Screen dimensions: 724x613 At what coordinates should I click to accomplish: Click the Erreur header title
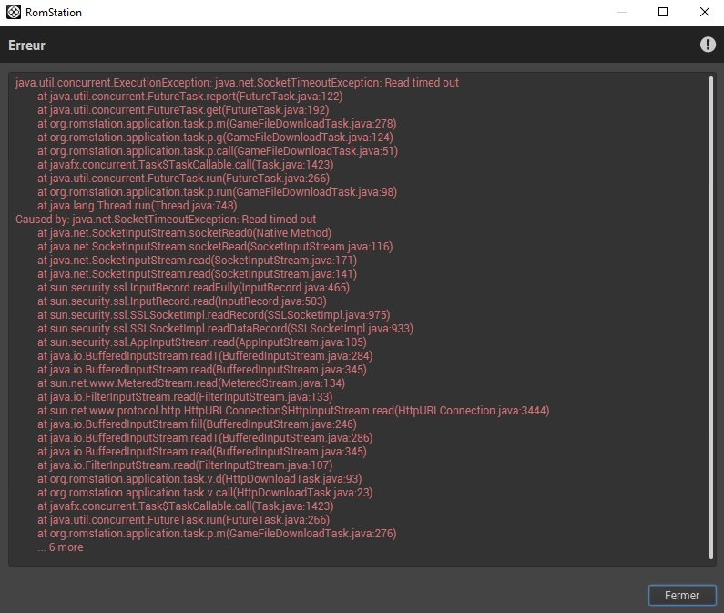(x=26, y=45)
